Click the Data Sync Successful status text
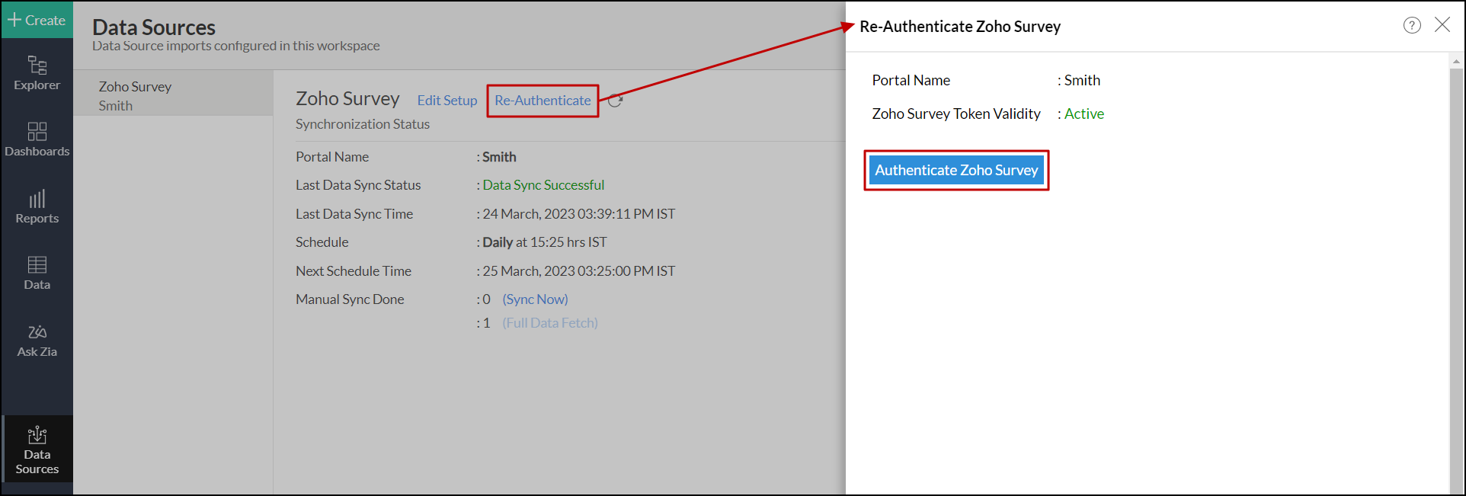This screenshot has width=1466, height=496. (x=543, y=185)
